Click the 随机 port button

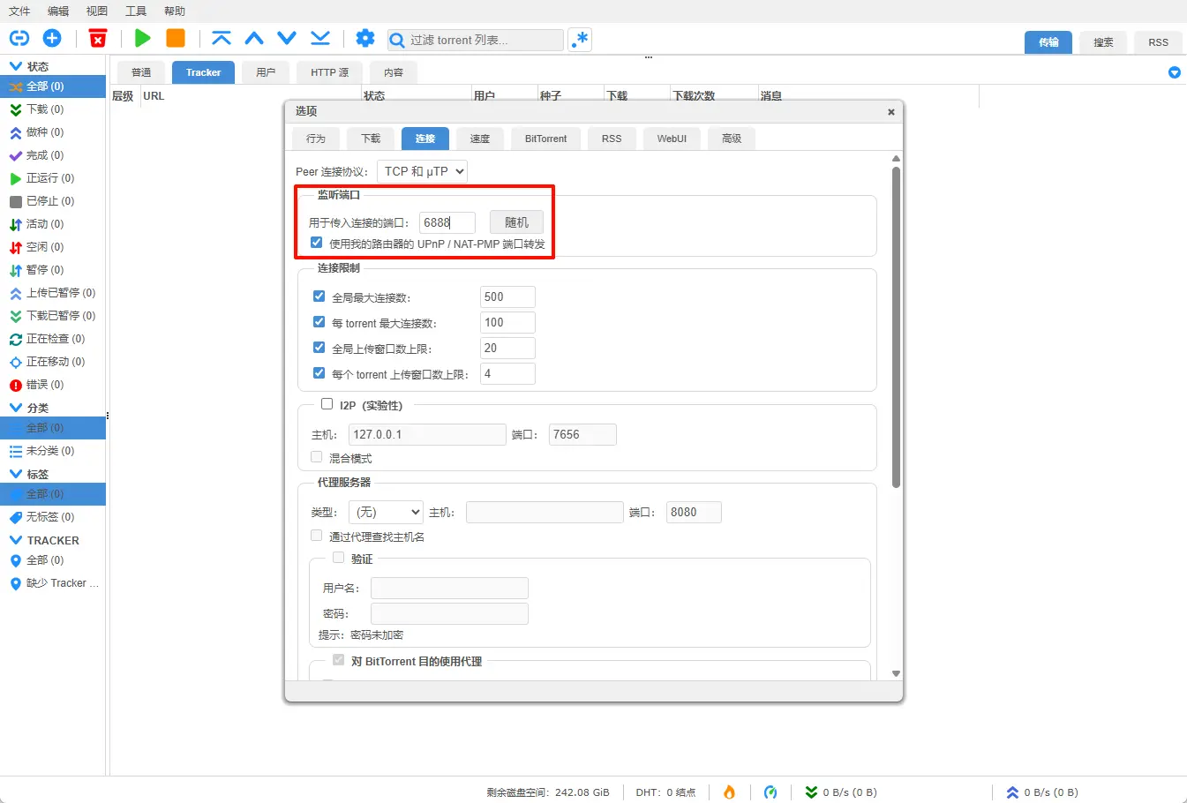click(516, 222)
